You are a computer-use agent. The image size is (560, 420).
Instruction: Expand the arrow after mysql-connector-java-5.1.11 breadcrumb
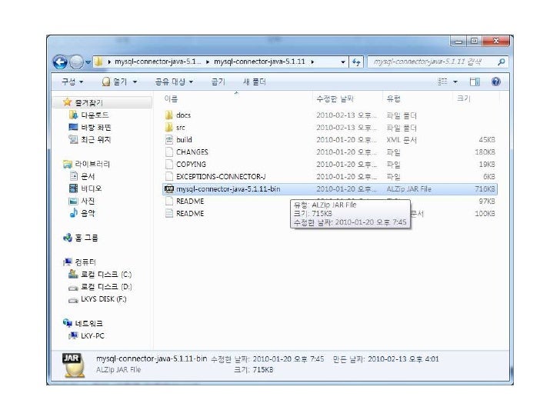(x=312, y=62)
